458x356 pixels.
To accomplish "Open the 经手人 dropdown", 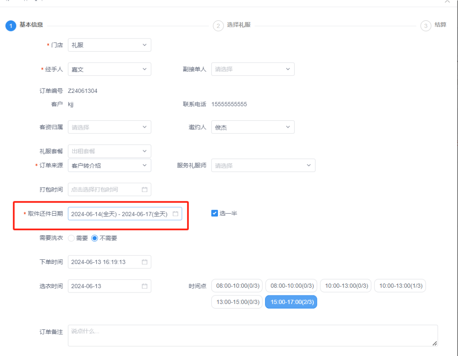I will pos(109,69).
